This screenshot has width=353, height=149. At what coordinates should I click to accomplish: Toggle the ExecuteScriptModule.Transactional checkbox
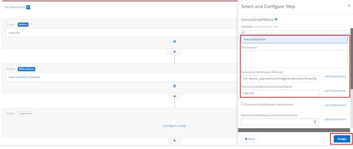tap(243, 104)
